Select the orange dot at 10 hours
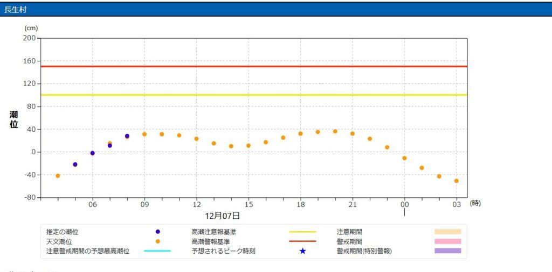 (162, 134)
